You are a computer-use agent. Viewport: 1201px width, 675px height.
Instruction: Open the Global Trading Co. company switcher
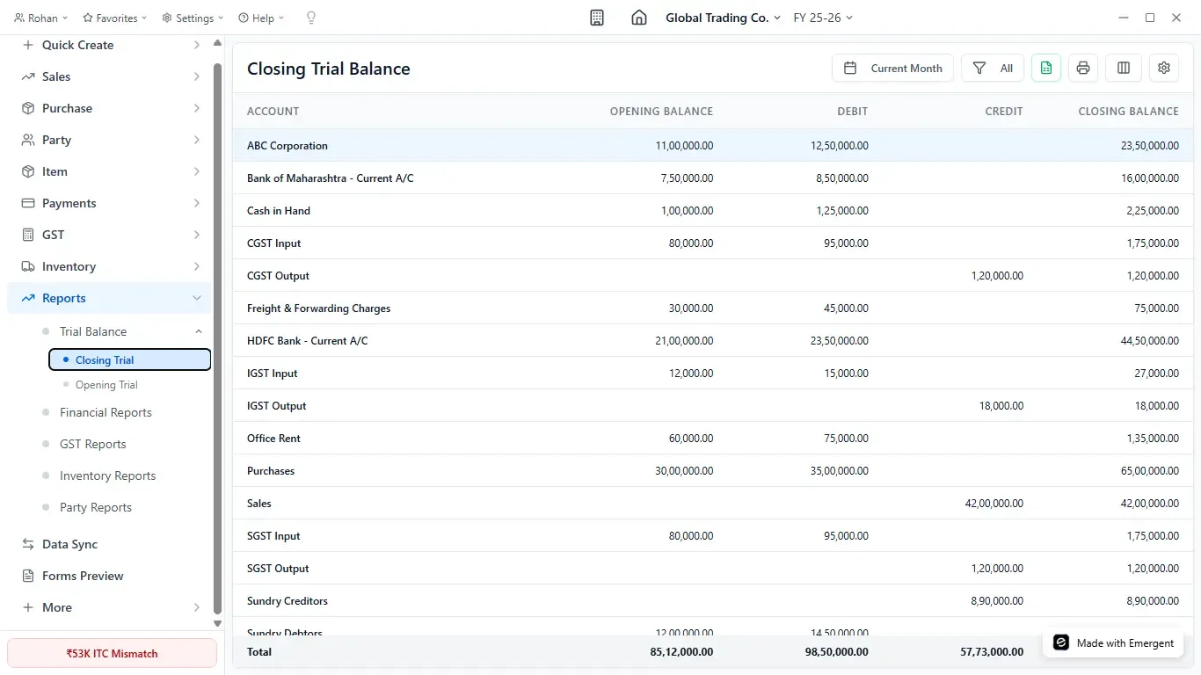(722, 17)
